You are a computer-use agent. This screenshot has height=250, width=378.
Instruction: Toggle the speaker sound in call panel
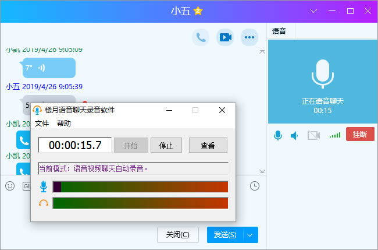pos(295,135)
